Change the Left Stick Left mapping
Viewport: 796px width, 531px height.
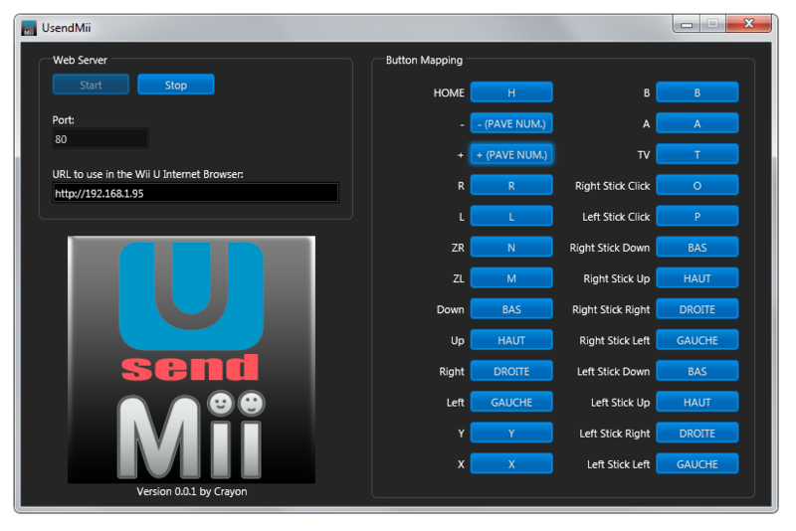(696, 464)
